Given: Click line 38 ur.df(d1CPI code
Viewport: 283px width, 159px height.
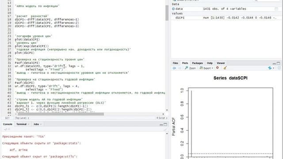Looking at the screenshot, I should coord(47,86).
